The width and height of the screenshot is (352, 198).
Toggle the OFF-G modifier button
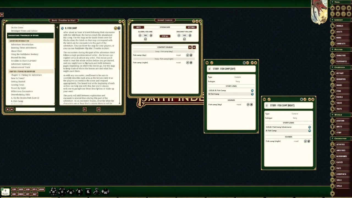[x=35, y=189]
